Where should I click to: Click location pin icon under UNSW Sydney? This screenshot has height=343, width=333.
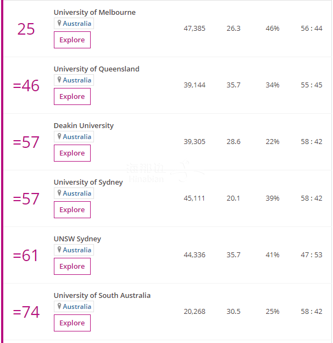point(59,250)
